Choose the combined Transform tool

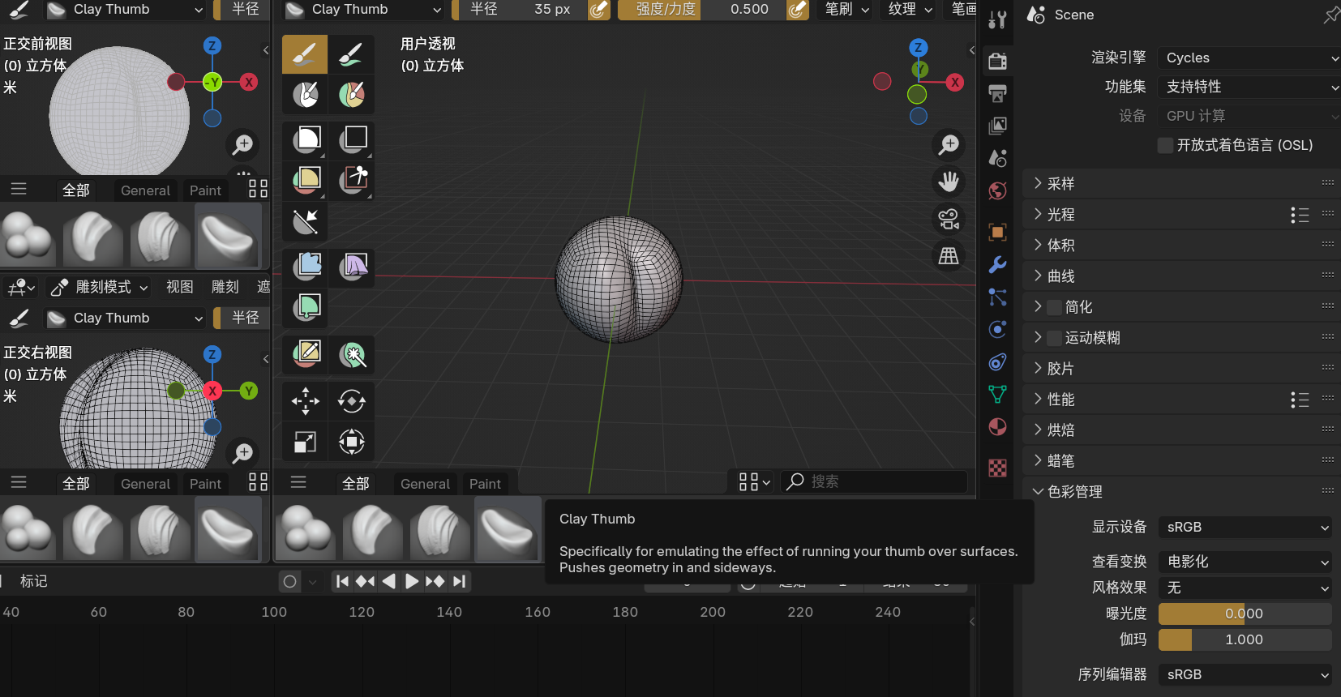click(x=351, y=442)
